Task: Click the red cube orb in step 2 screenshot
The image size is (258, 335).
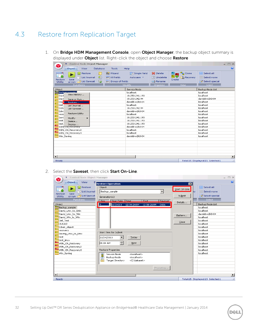Action: point(59,179)
